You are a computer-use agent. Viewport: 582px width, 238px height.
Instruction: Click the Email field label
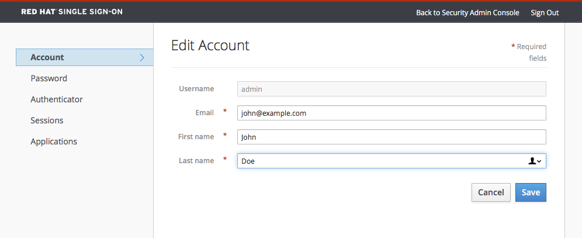tap(205, 113)
